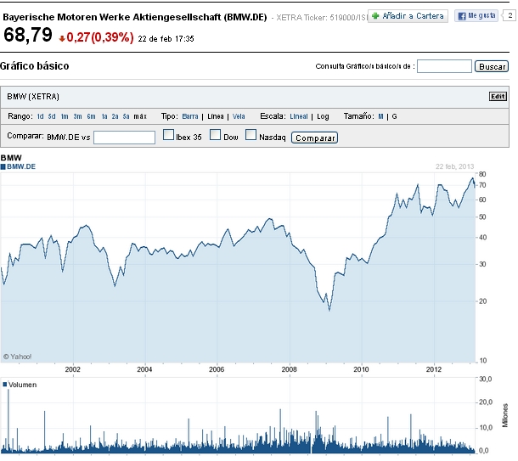
Task: Set chart range to 5d
Action: (52, 116)
